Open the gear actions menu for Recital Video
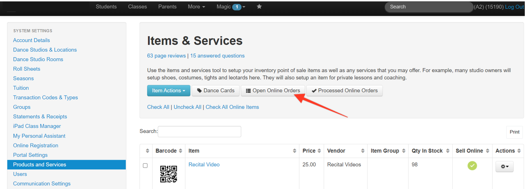This screenshot has width=525, height=189. coord(505,166)
